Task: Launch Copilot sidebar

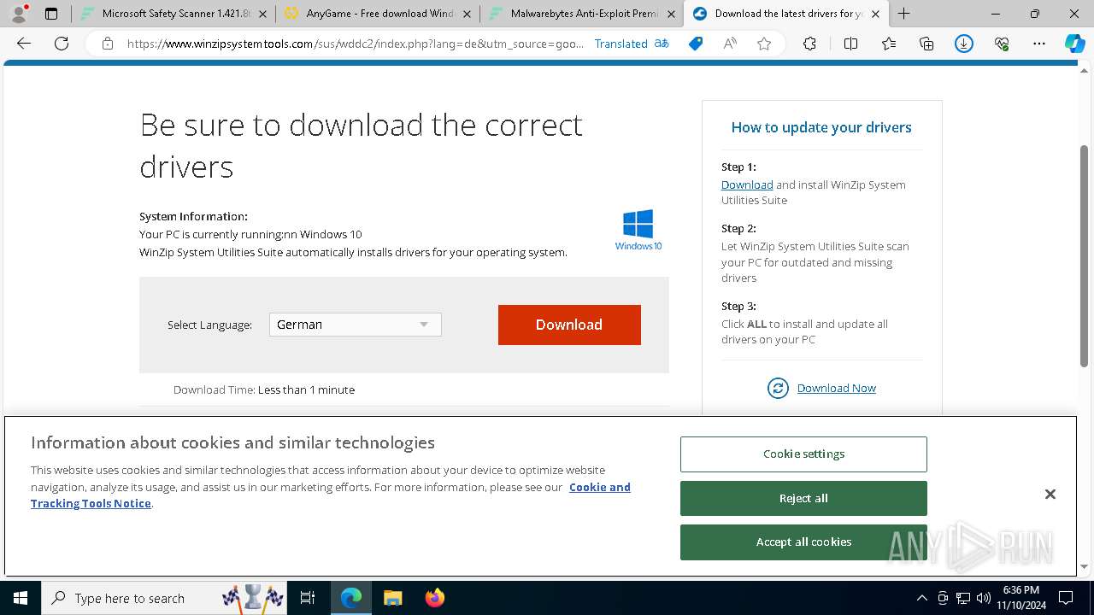Action: (x=1074, y=44)
